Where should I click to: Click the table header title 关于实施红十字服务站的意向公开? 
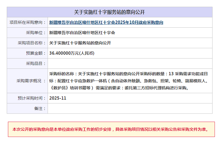coord(109,12)
